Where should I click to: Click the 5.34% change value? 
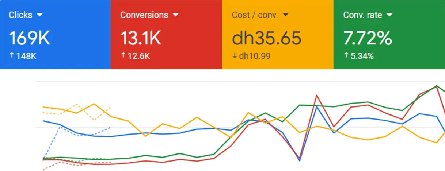361,56
